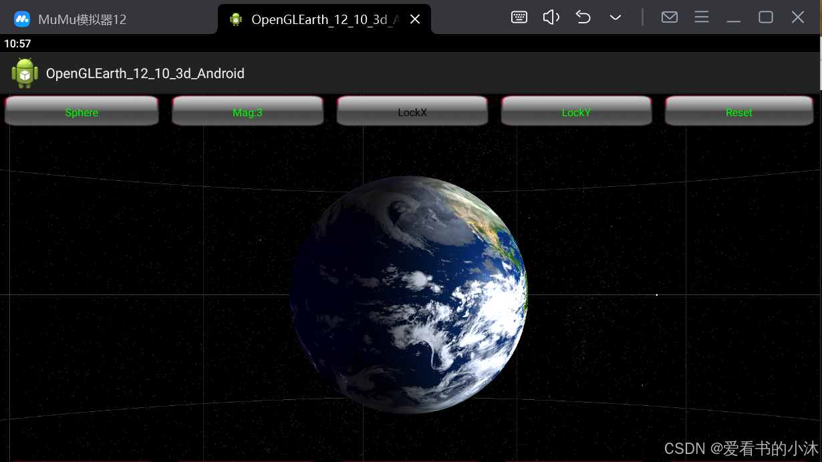Open the message/mail icon in toolbar
Viewport: 822px width, 462px height.
click(x=669, y=17)
